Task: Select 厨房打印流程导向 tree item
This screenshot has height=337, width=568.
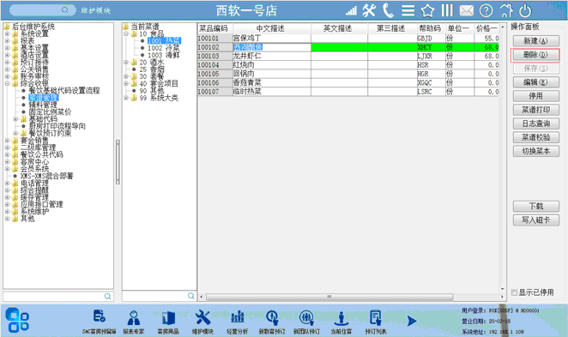Action: pos(57,126)
